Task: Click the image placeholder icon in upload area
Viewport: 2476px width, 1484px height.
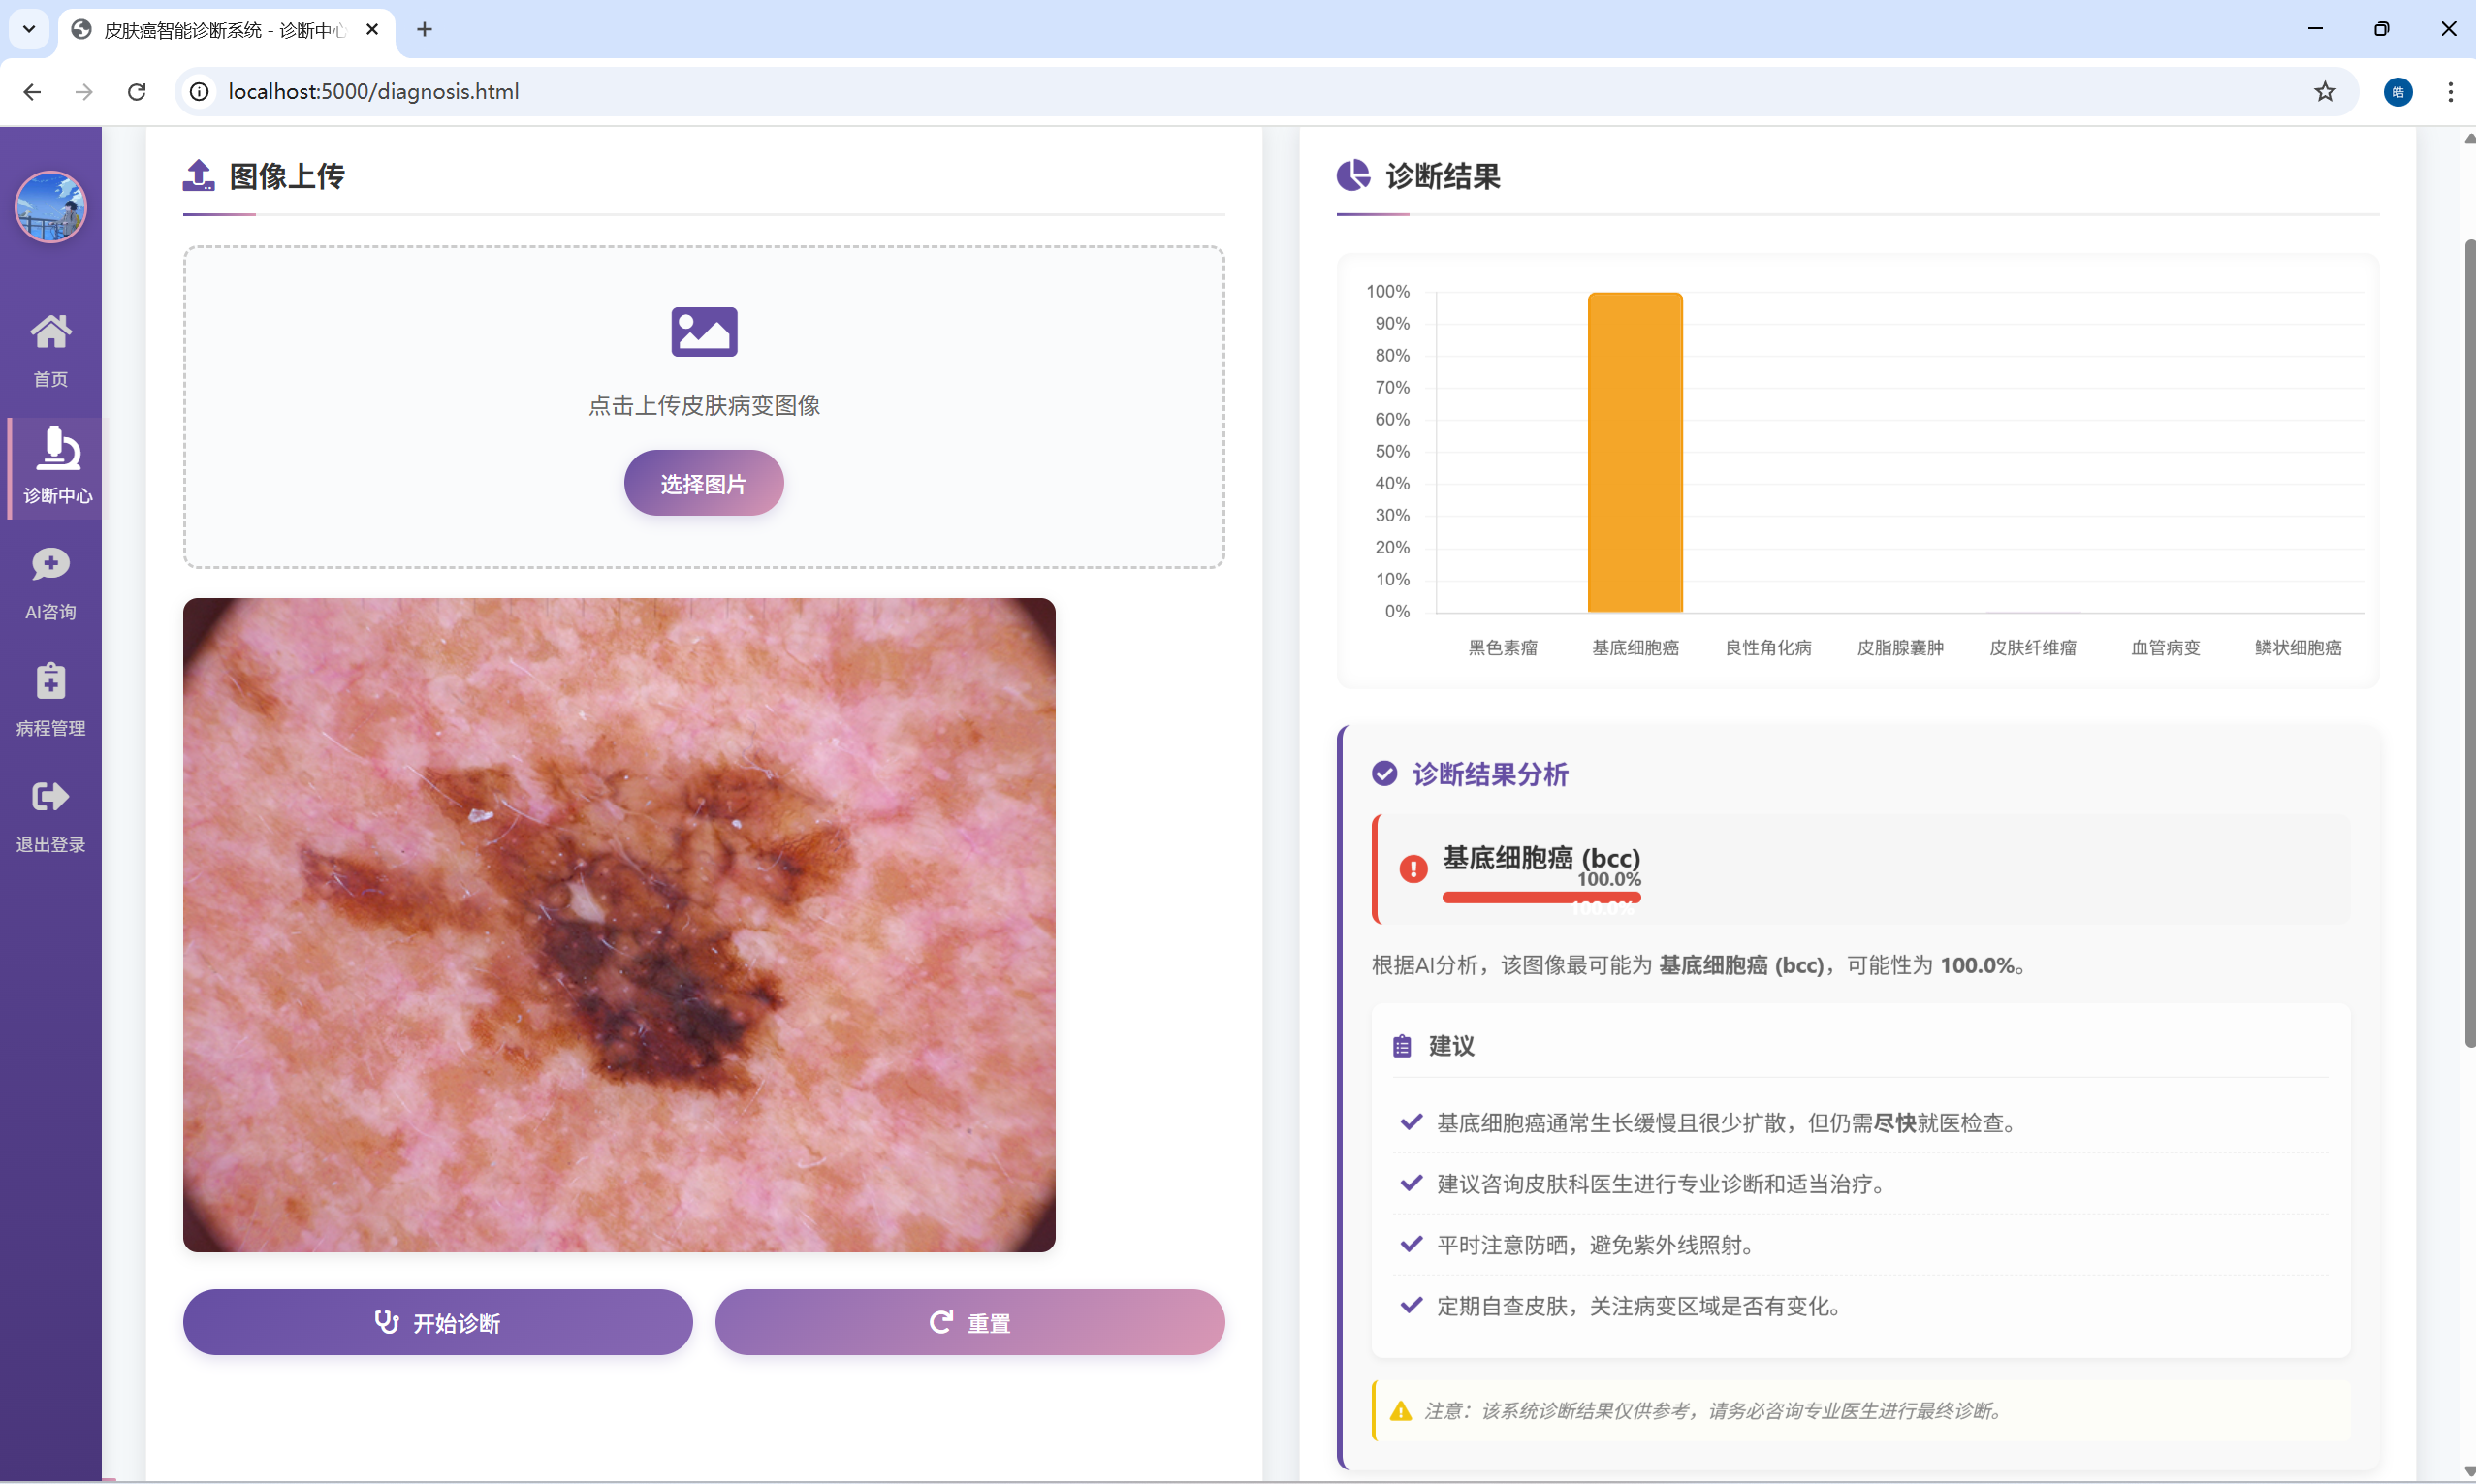Action: pyautogui.click(x=704, y=332)
